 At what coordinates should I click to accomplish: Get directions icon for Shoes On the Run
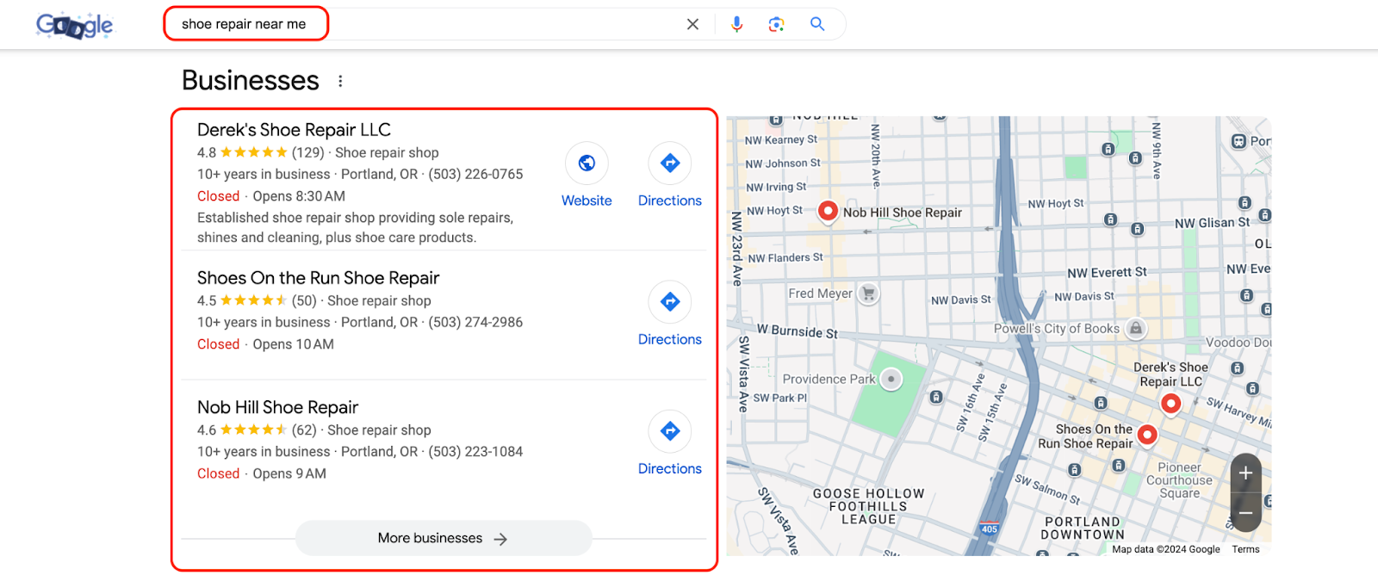point(670,301)
